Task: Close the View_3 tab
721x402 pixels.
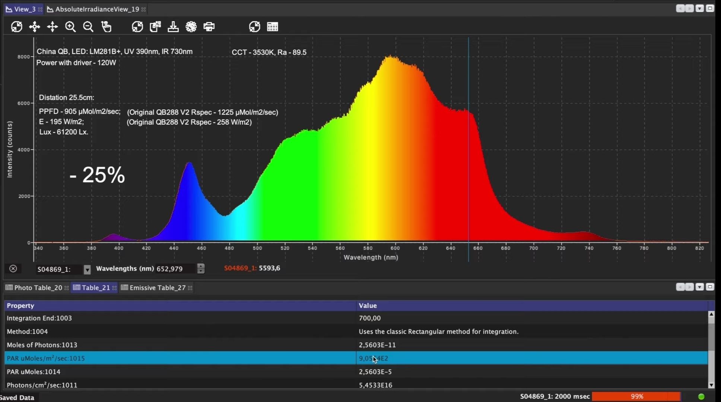Action: tap(40, 9)
